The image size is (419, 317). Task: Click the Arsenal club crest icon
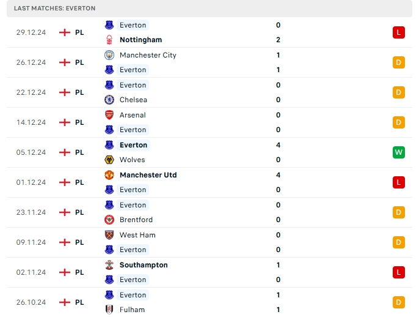coord(109,115)
